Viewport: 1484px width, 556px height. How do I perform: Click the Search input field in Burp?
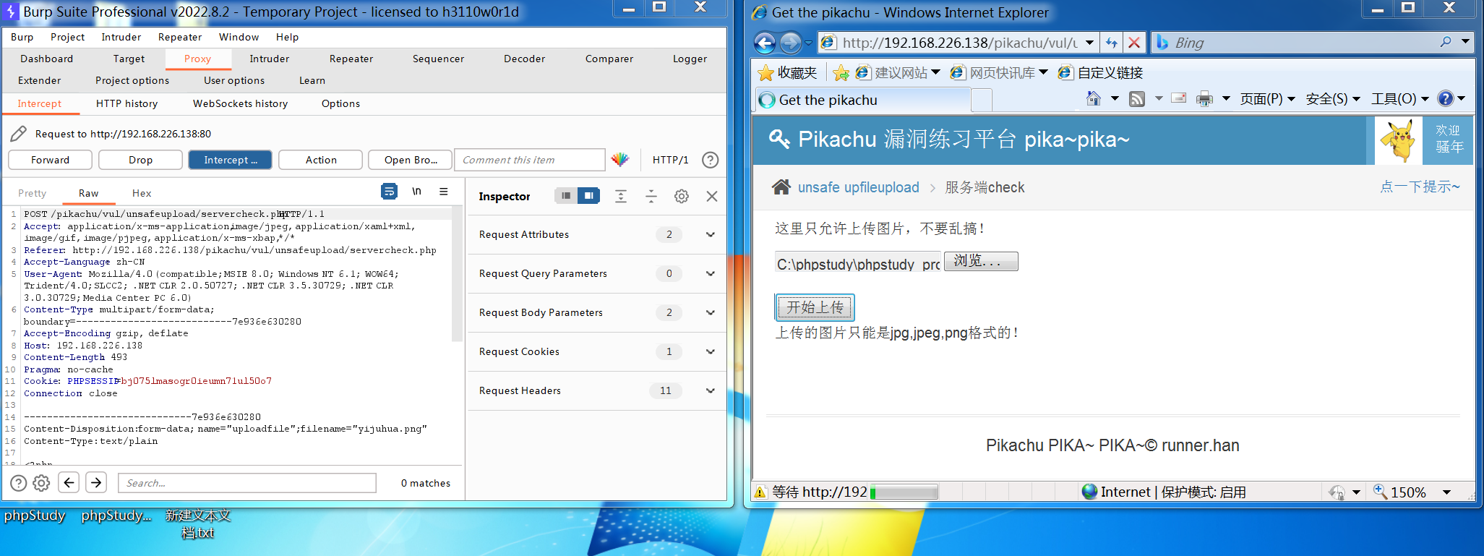247,483
